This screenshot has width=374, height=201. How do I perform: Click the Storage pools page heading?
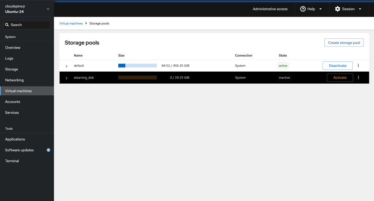(82, 43)
